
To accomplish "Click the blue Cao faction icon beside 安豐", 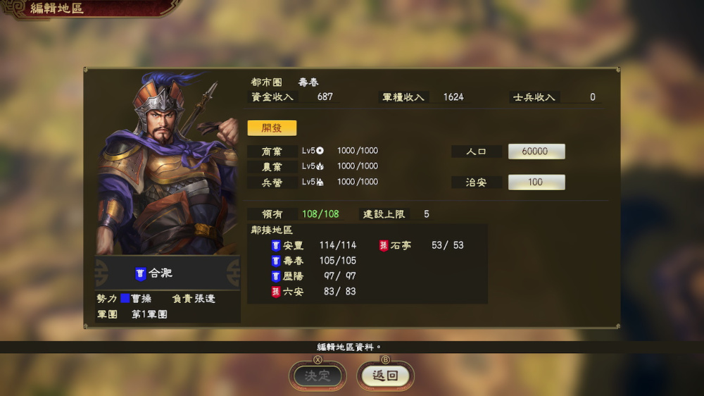I will coord(276,245).
